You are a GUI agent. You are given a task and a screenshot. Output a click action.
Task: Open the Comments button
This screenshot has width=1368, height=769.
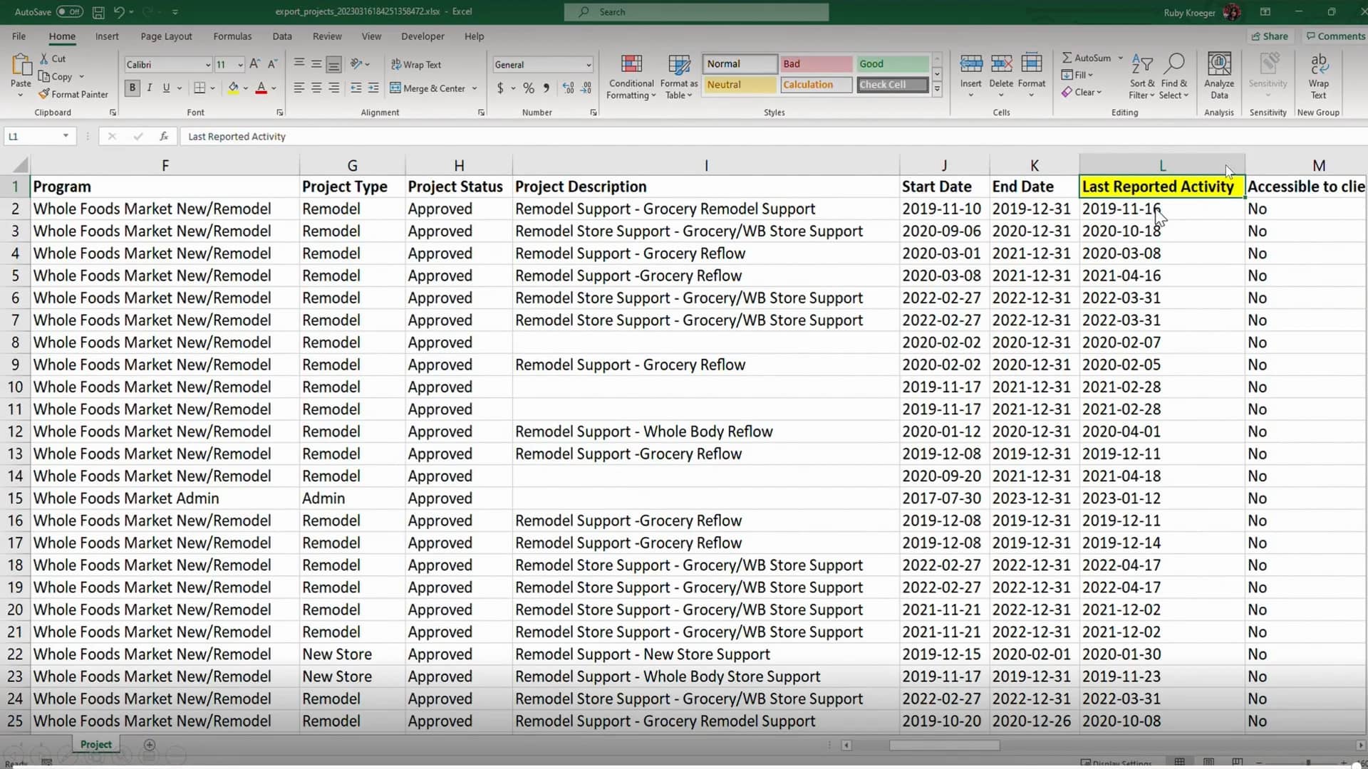click(1335, 36)
